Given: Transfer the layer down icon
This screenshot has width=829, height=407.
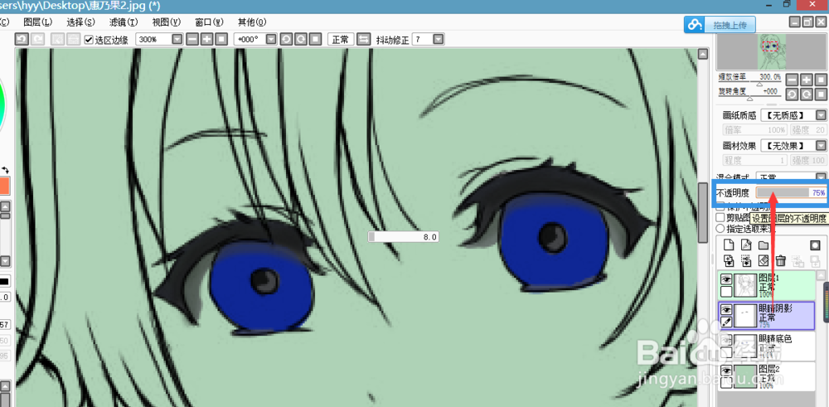Looking at the screenshot, I should click(729, 261).
